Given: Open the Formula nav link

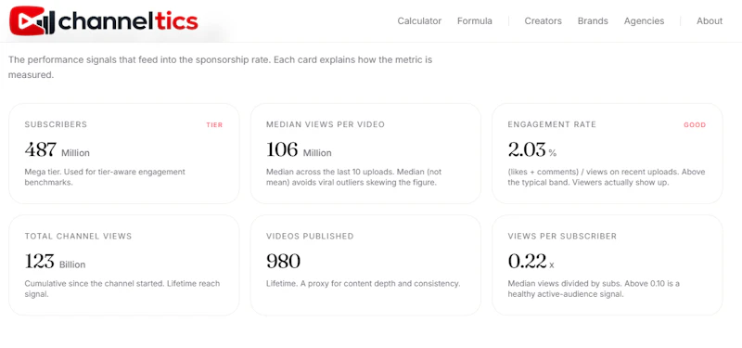Looking at the screenshot, I should pyautogui.click(x=475, y=20).
